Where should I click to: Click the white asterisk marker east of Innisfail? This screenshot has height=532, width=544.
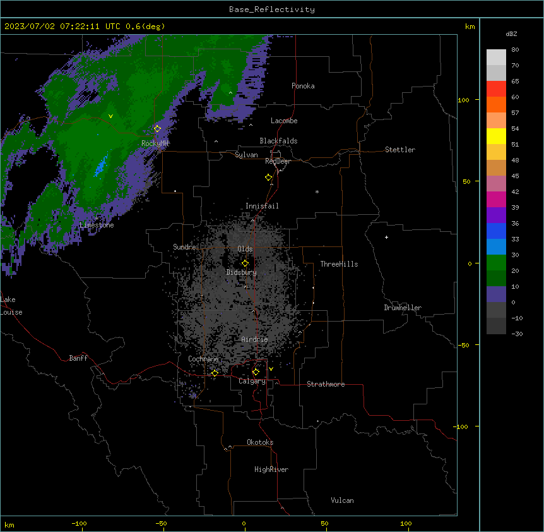tap(317, 191)
